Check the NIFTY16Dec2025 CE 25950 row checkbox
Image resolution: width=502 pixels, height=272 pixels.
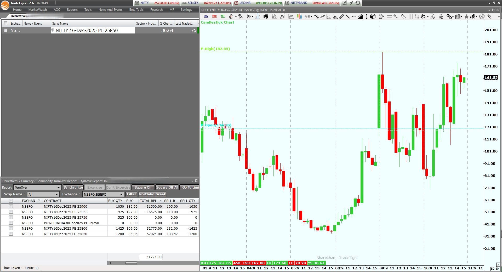point(11,212)
